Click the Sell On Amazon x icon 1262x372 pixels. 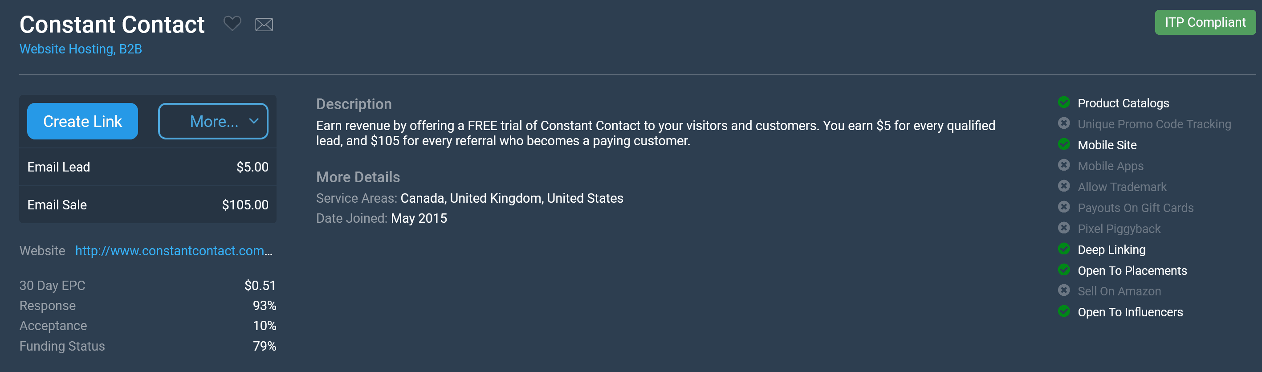[x=1063, y=290]
